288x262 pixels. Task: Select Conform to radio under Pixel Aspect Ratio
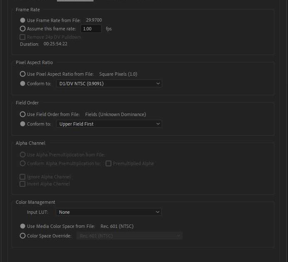(22, 84)
